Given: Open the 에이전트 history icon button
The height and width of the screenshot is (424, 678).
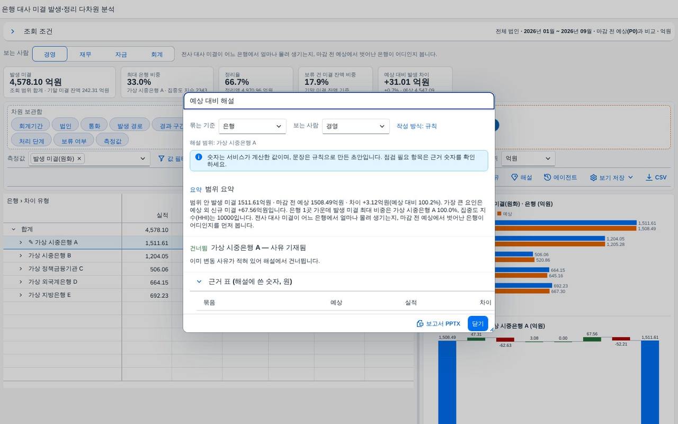Looking at the screenshot, I should pyautogui.click(x=548, y=178).
